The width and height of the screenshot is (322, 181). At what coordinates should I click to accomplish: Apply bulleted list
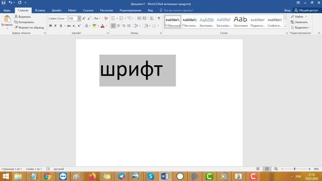click(113, 19)
